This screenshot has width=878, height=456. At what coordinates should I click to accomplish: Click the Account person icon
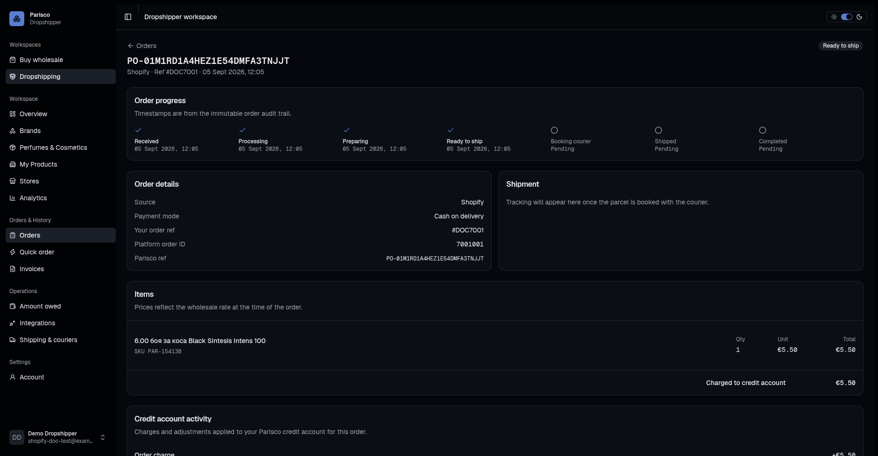tap(13, 377)
